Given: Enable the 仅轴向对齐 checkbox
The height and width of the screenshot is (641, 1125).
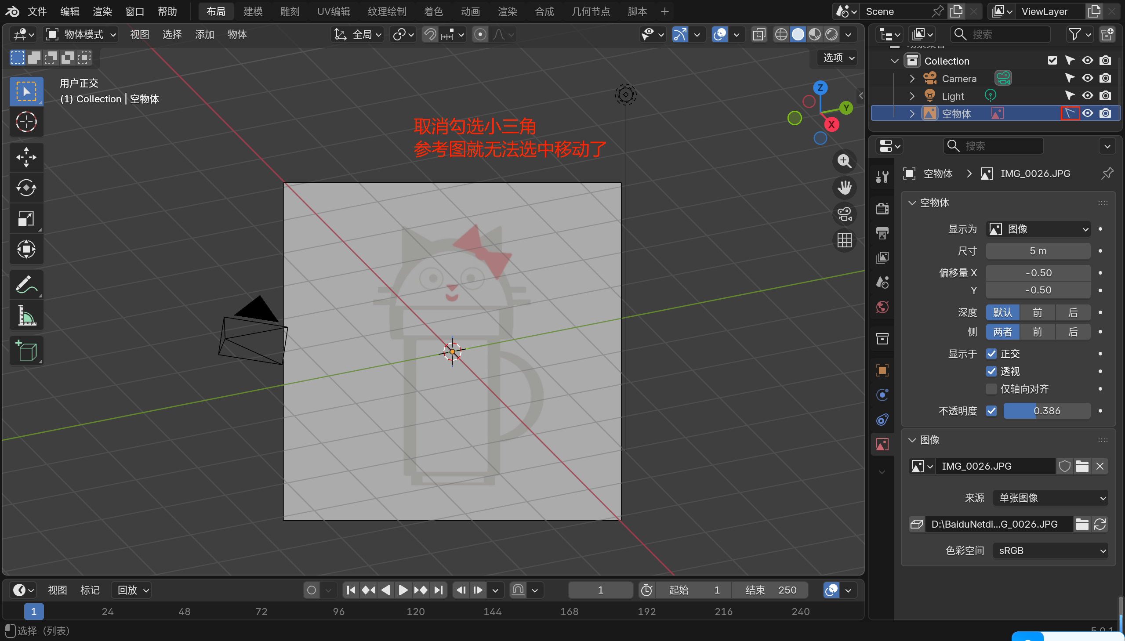Looking at the screenshot, I should (x=991, y=389).
